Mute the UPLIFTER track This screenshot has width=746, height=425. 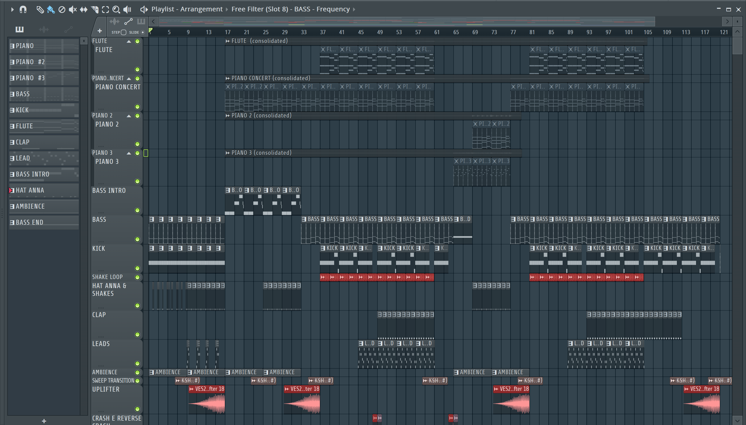pyautogui.click(x=137, y=409)
